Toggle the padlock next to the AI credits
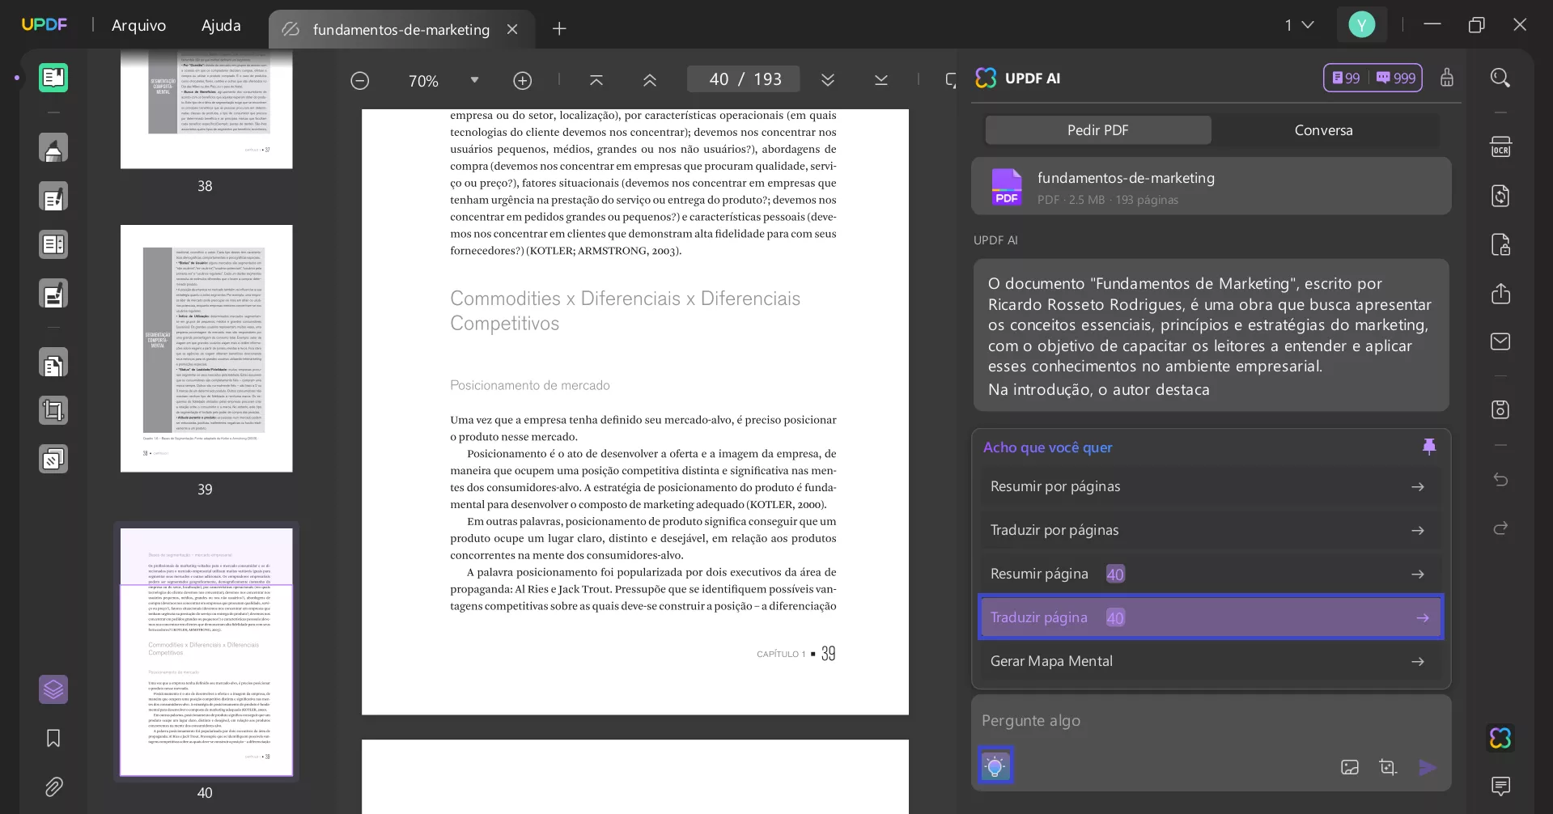Image resolution: width=1553 pixels, height=814 pixels. 1447,78
